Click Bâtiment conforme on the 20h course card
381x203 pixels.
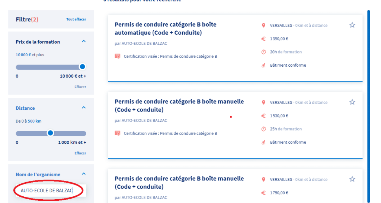[x=288, y=65]
